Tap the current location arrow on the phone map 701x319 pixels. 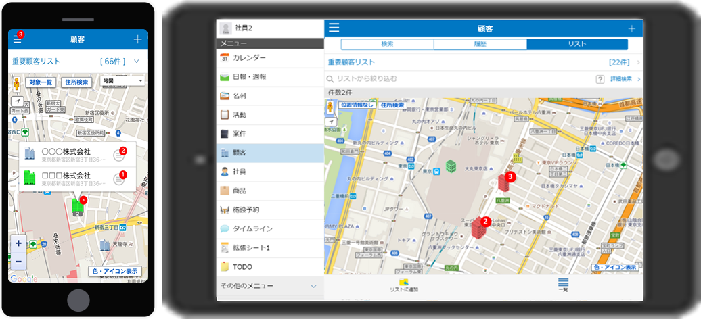tap(18, 102)
